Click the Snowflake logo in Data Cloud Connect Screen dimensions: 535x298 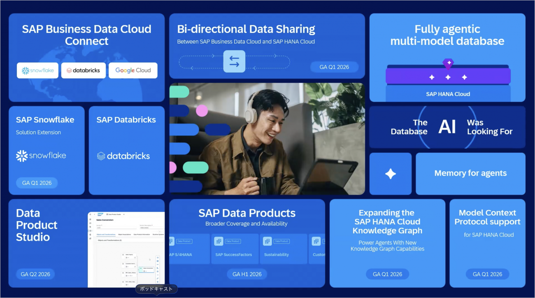click(37, 70)
